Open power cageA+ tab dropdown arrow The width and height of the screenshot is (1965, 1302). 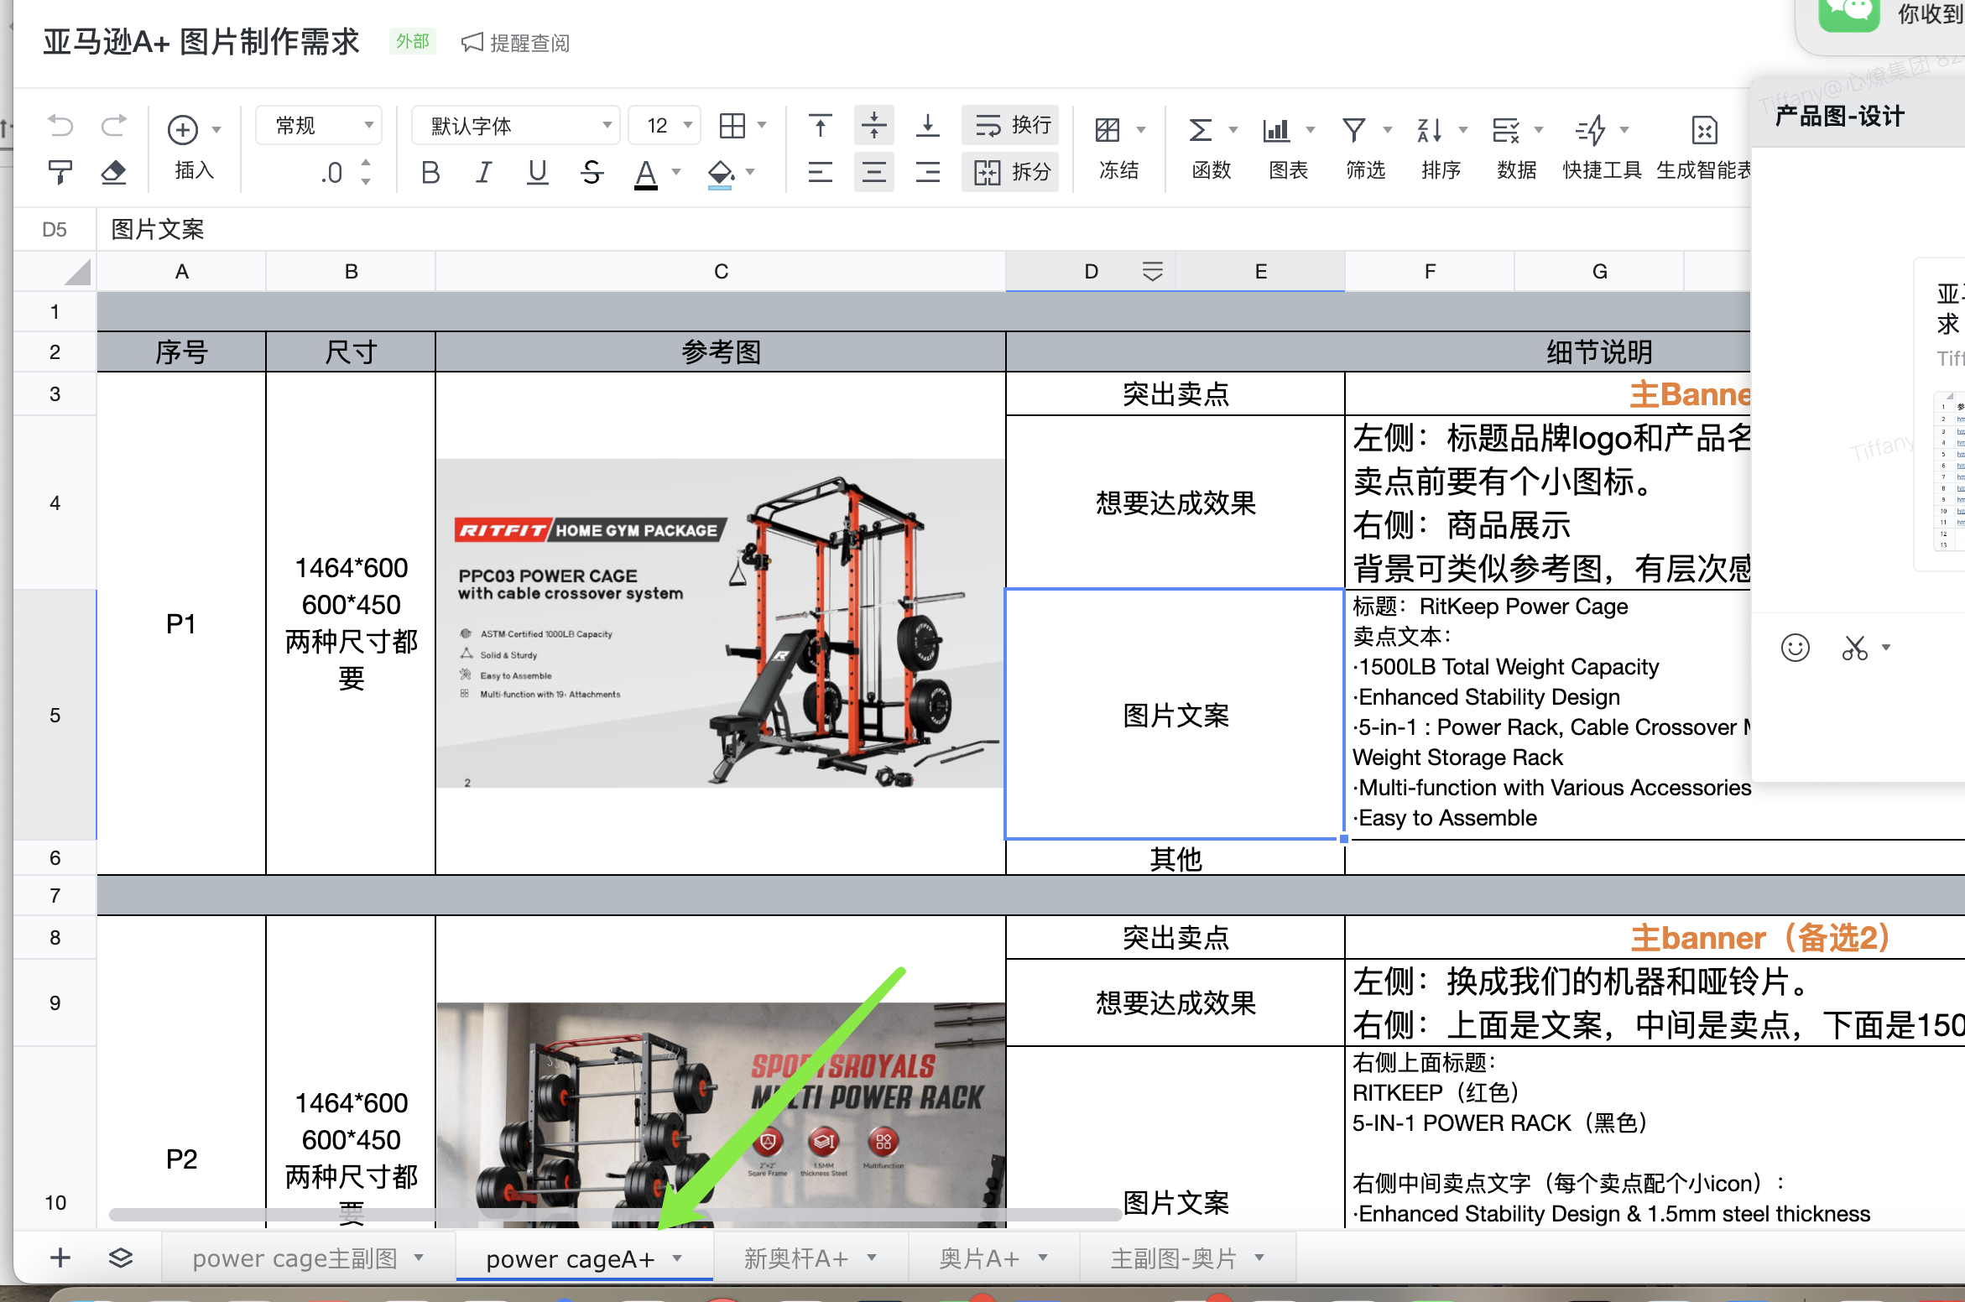[x=677, y=1258]
